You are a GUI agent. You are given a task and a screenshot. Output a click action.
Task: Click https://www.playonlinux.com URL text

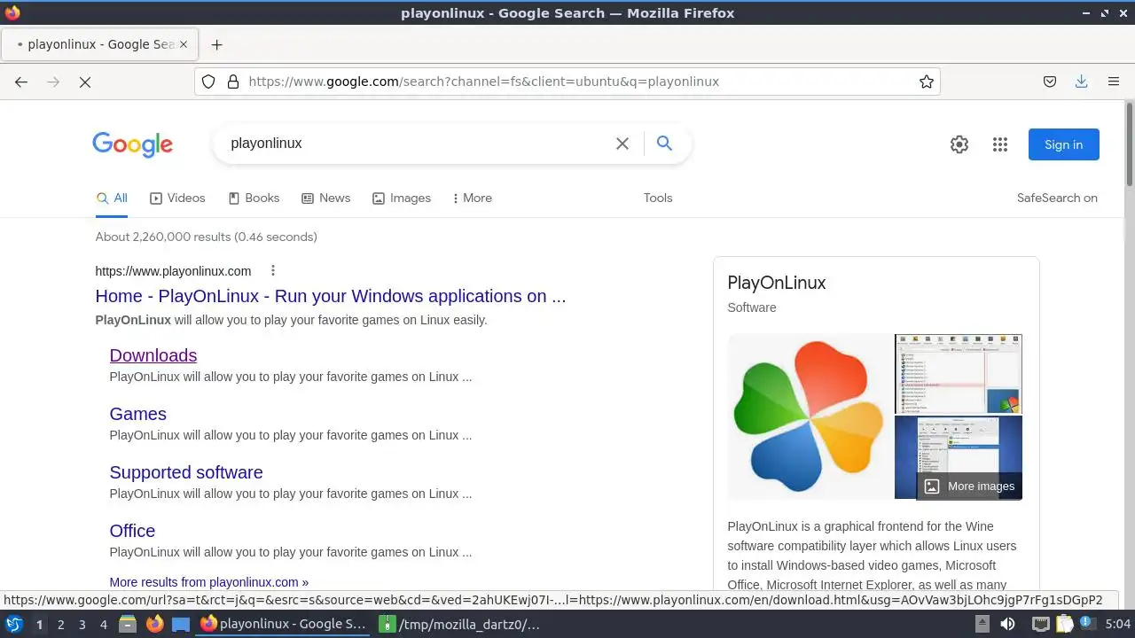(x=174, y=271)
